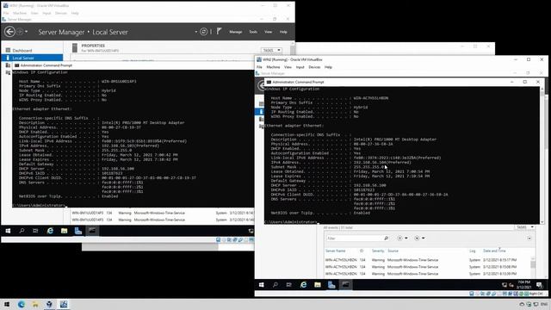The image size is (551, 310).
Task: Click the Server Manager back arrow in WIN1
Action: click(9, 32)
